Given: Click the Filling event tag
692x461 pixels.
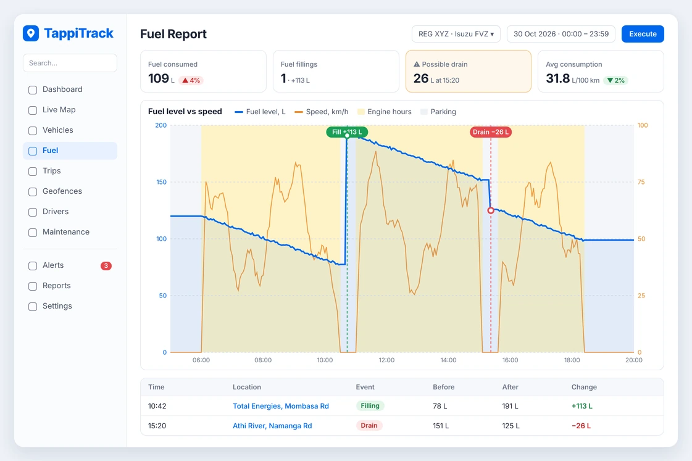Looking at the screenshot, I should pos(370,405).
